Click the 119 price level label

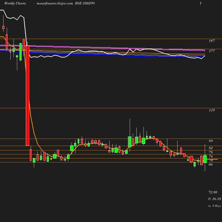click(x=212, y=110)
